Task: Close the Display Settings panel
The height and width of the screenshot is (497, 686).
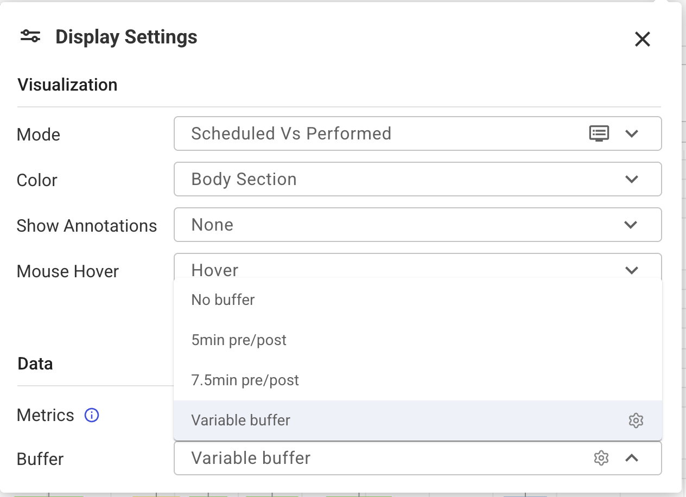Action: tap(642, 39)
